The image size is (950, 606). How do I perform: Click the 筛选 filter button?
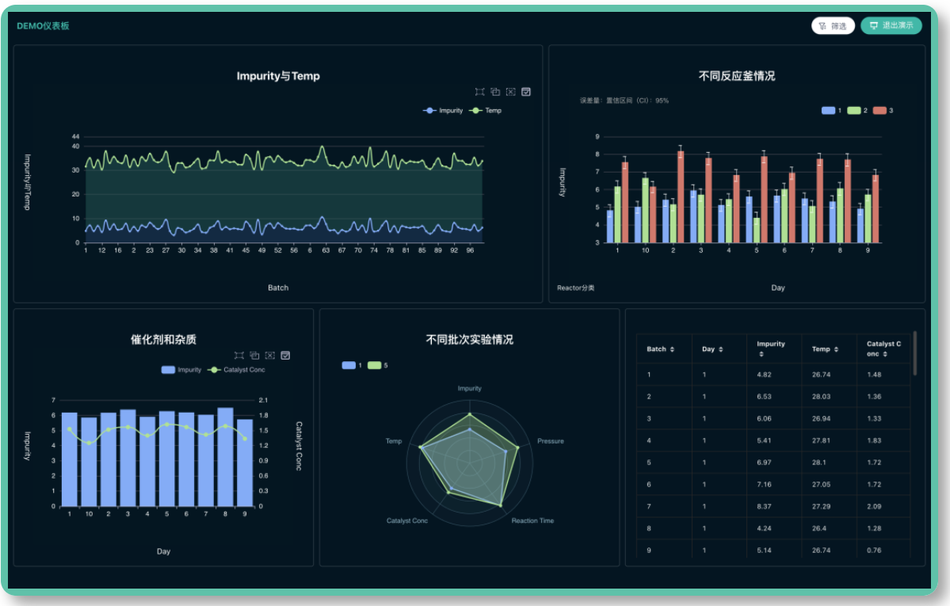pyautogui.click(x=833, y=25)
